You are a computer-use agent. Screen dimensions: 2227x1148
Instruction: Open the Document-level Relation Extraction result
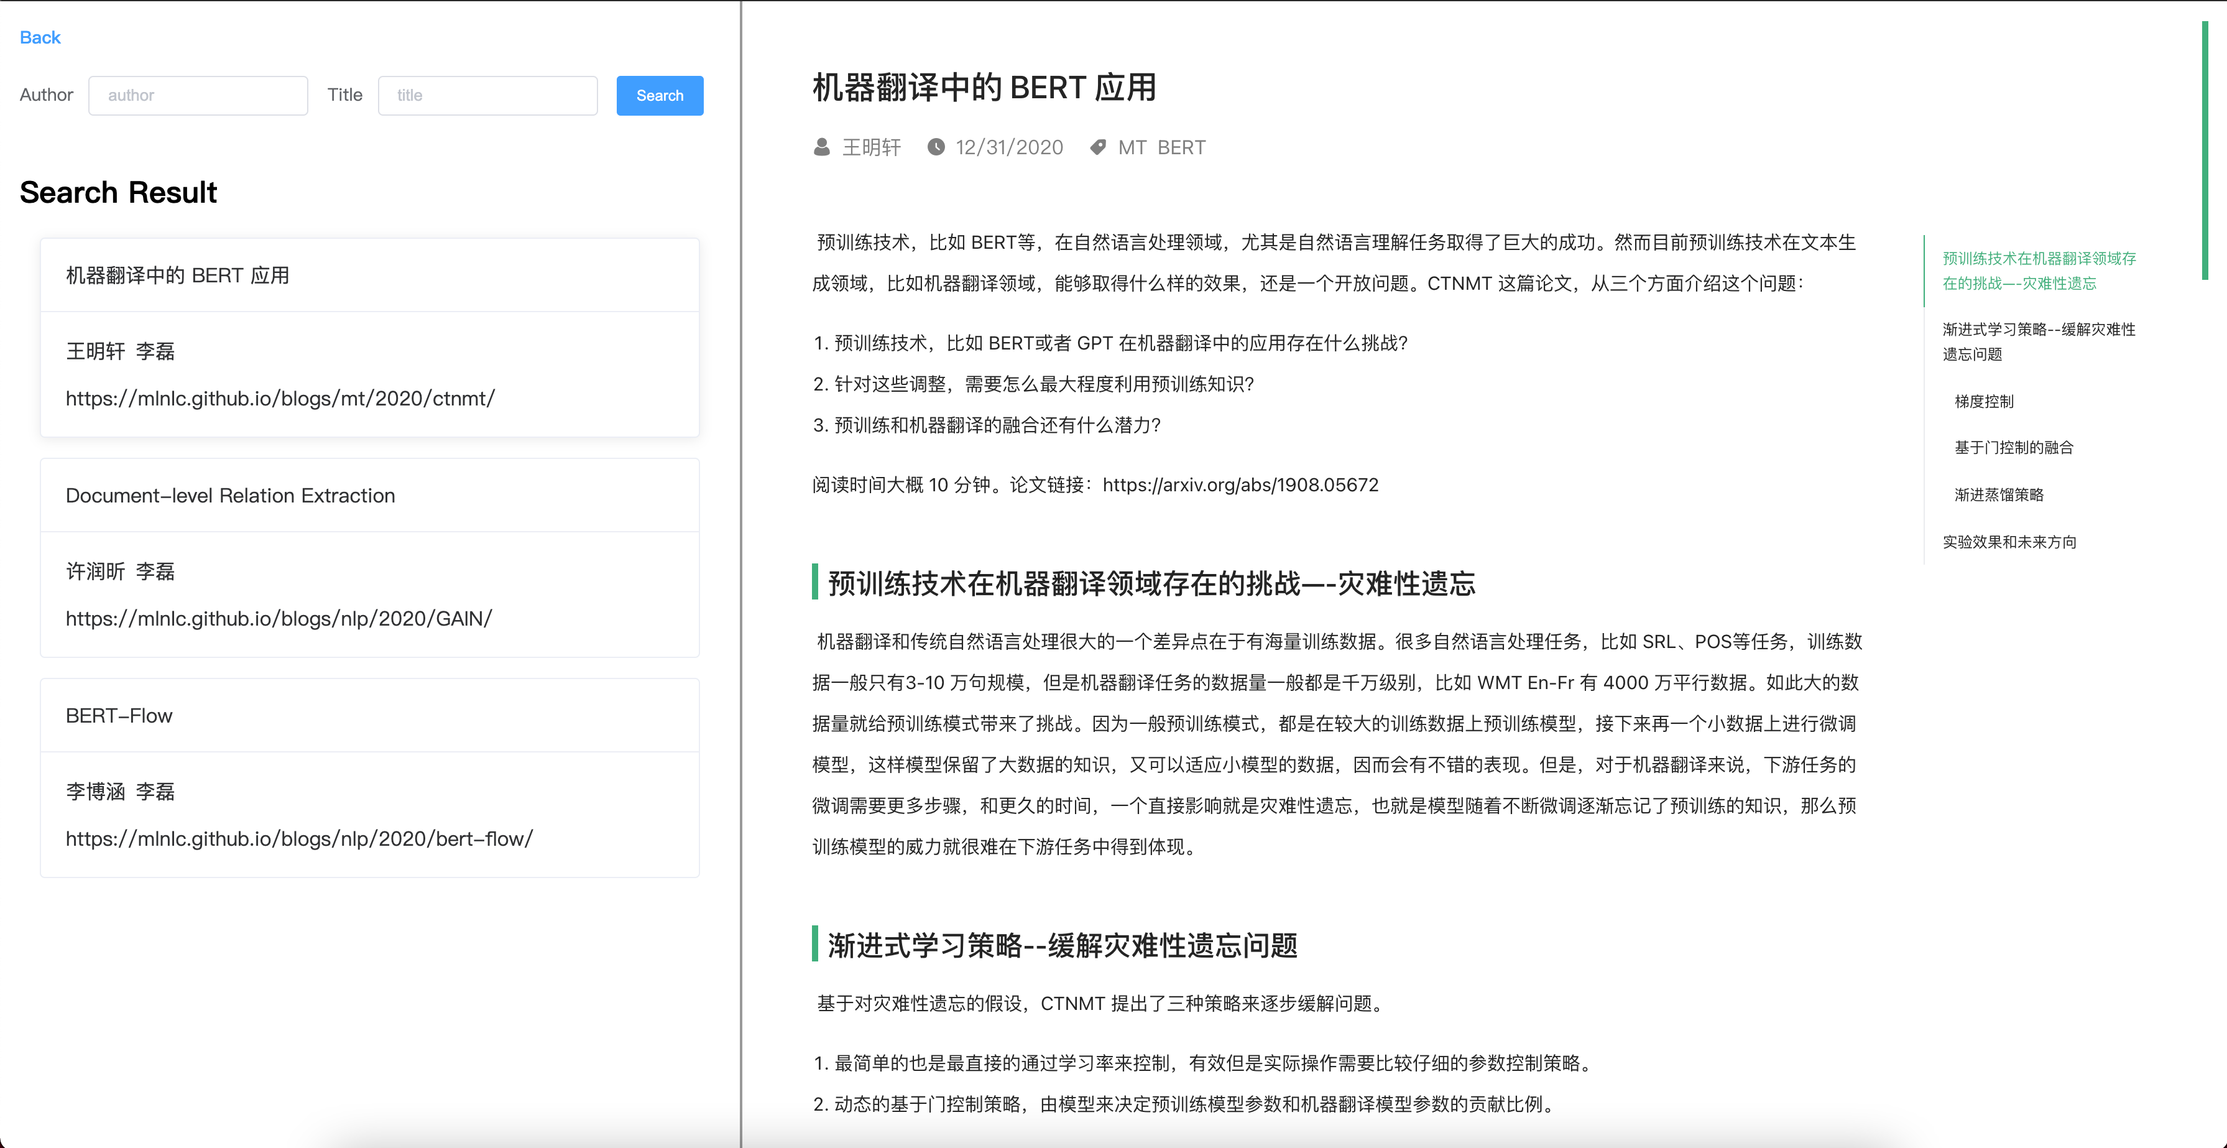tap(230, 496)
